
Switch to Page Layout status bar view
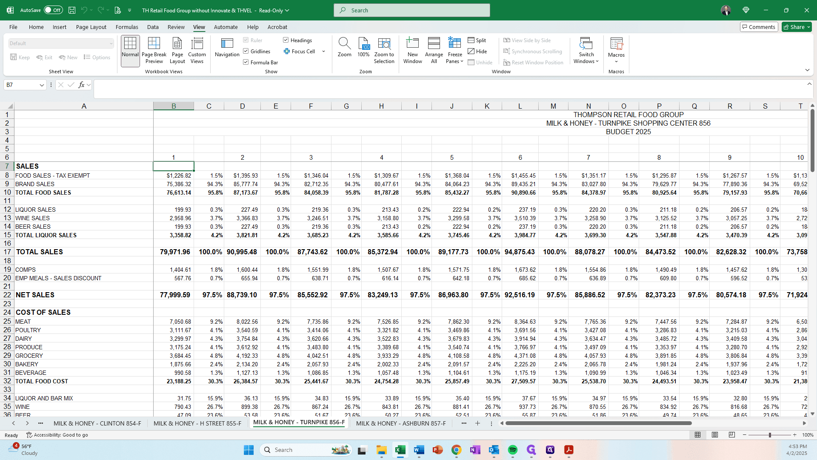pos(715,435)
